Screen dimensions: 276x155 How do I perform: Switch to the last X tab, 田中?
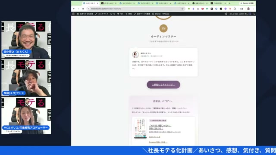(218, 3)
